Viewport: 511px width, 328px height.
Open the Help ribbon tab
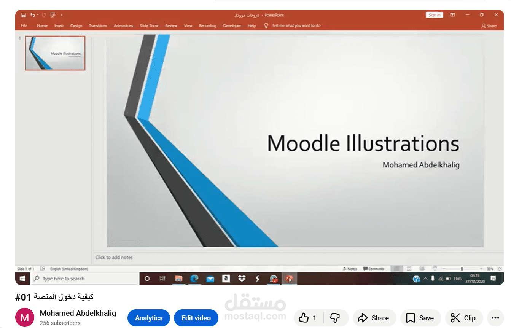coord(252,26)
